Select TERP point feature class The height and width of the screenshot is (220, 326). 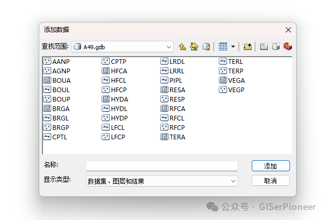(x=231, y=71)
